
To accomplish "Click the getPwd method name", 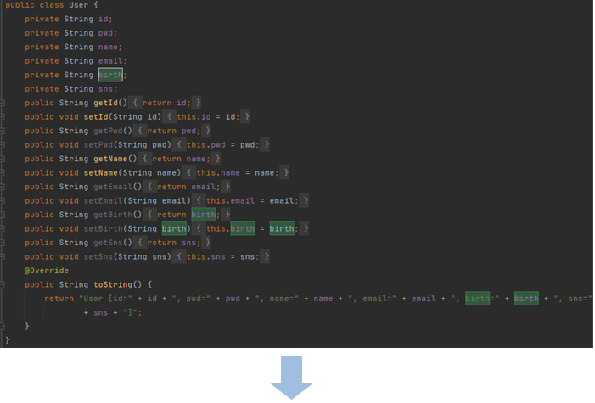I will pos(108,131).
